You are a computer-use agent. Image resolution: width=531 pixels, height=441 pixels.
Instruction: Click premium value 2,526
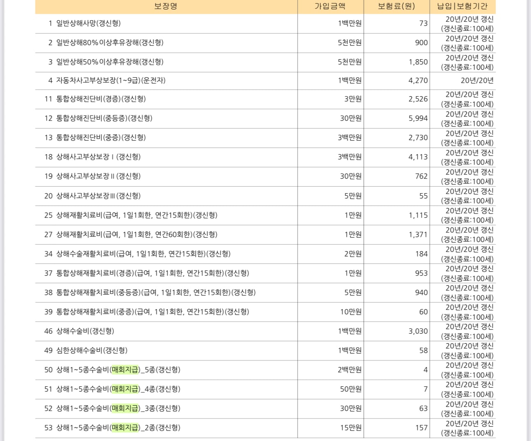coord(418,99)
